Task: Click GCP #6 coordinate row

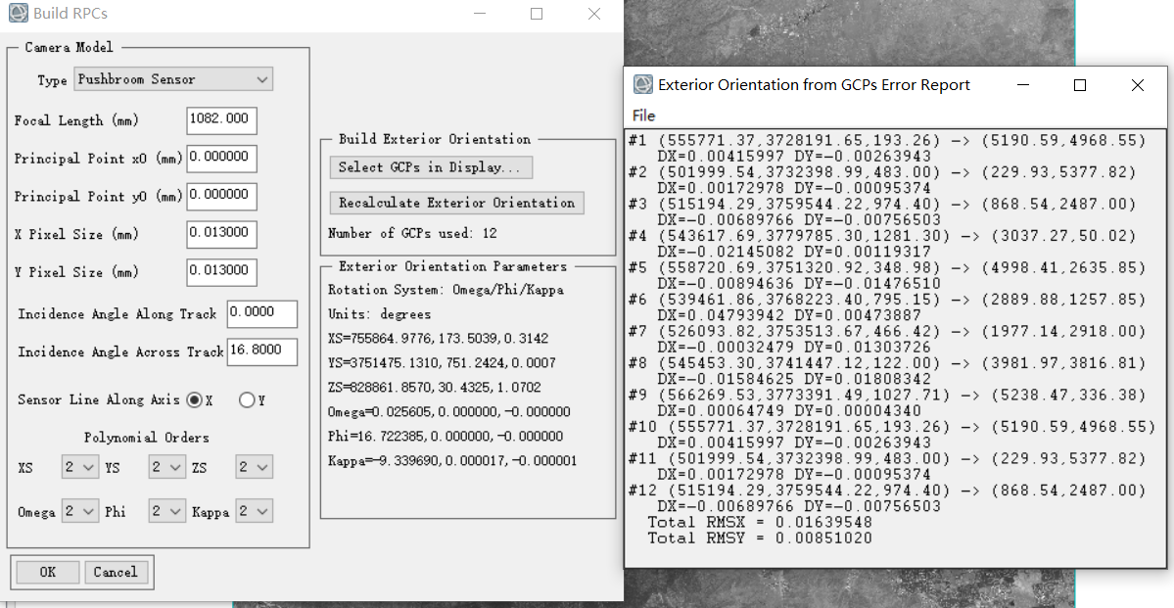Action: [887, 300]
